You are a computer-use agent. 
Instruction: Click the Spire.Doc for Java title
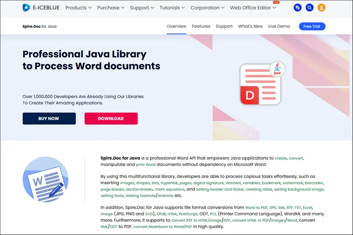[x=40, y=26]
